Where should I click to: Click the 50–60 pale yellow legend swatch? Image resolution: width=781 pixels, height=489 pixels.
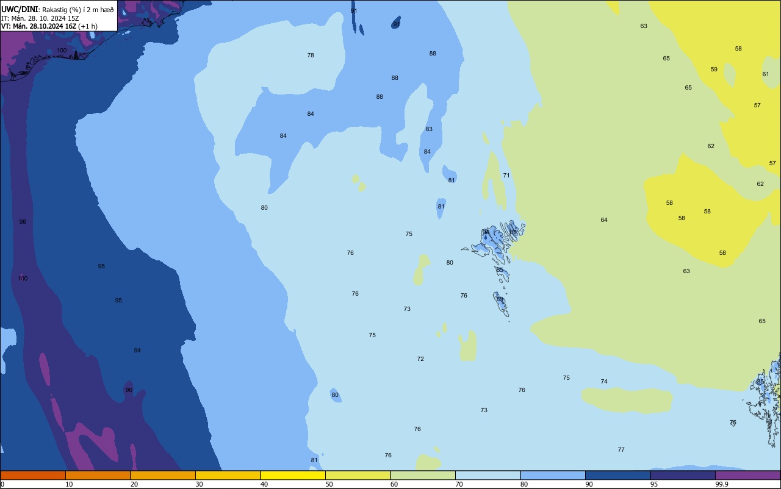pos(358,475)
